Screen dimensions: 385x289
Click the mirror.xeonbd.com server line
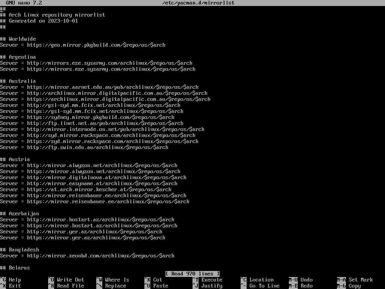click(87, 256)
